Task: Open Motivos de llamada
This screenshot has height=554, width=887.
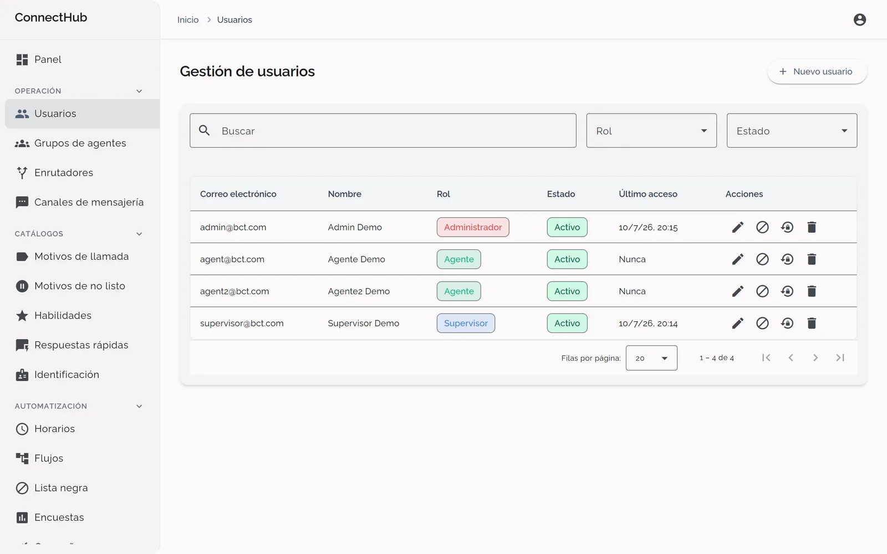Action: tap(82, 257)
